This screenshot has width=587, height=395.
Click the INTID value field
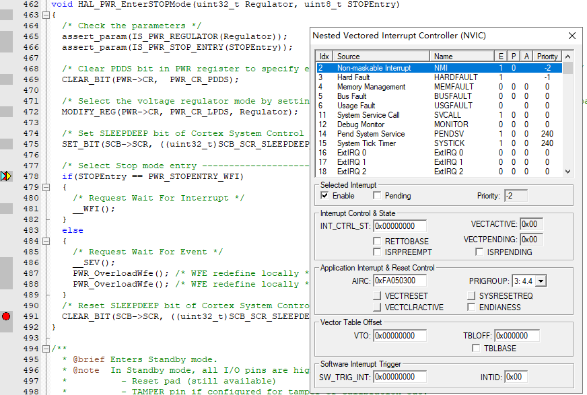click(516, 377)
